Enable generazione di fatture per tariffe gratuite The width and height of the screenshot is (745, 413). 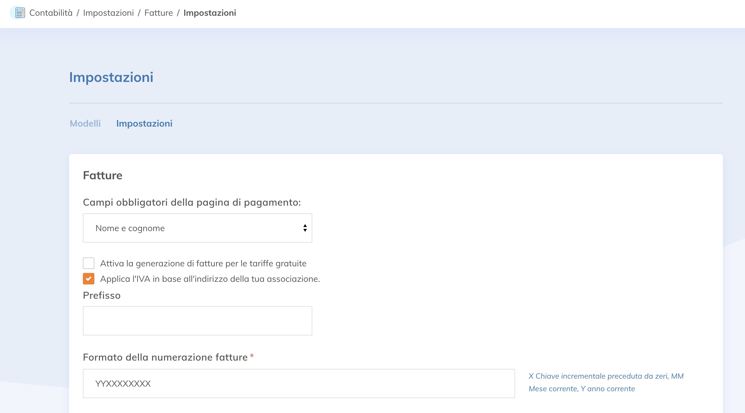(89, 263)
